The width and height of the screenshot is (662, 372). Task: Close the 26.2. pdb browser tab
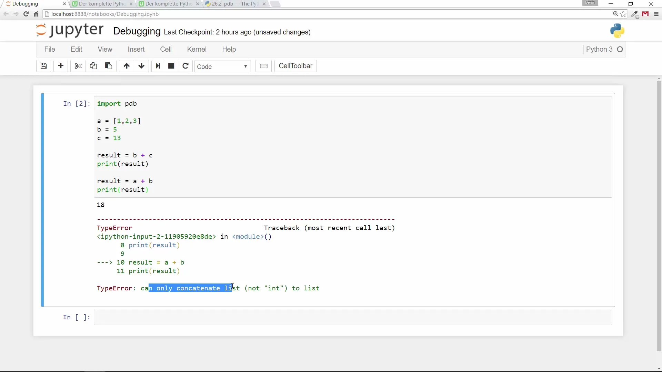tap(264, 4)
